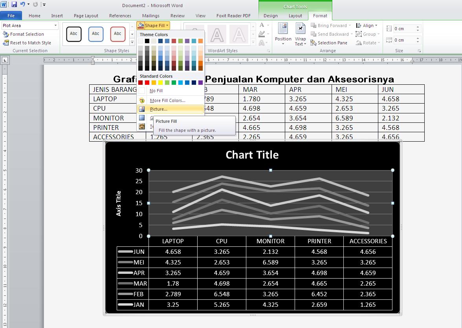Click the Word application icon

[4, 4]
